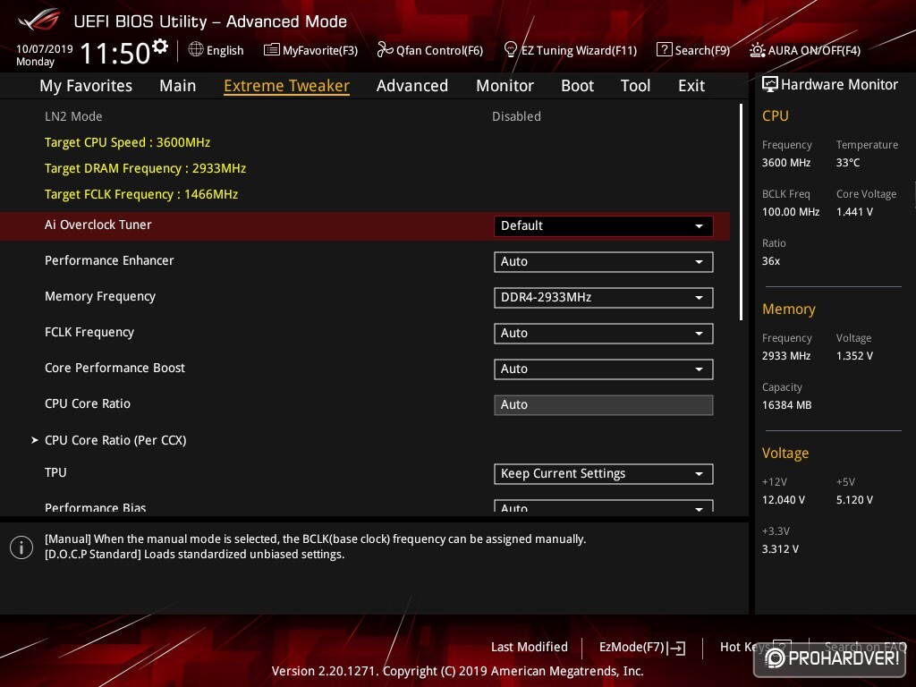916x687 pixels.
Task: Click Target DRAM Frequency : 2933MHz text
Action: [146, 168]
